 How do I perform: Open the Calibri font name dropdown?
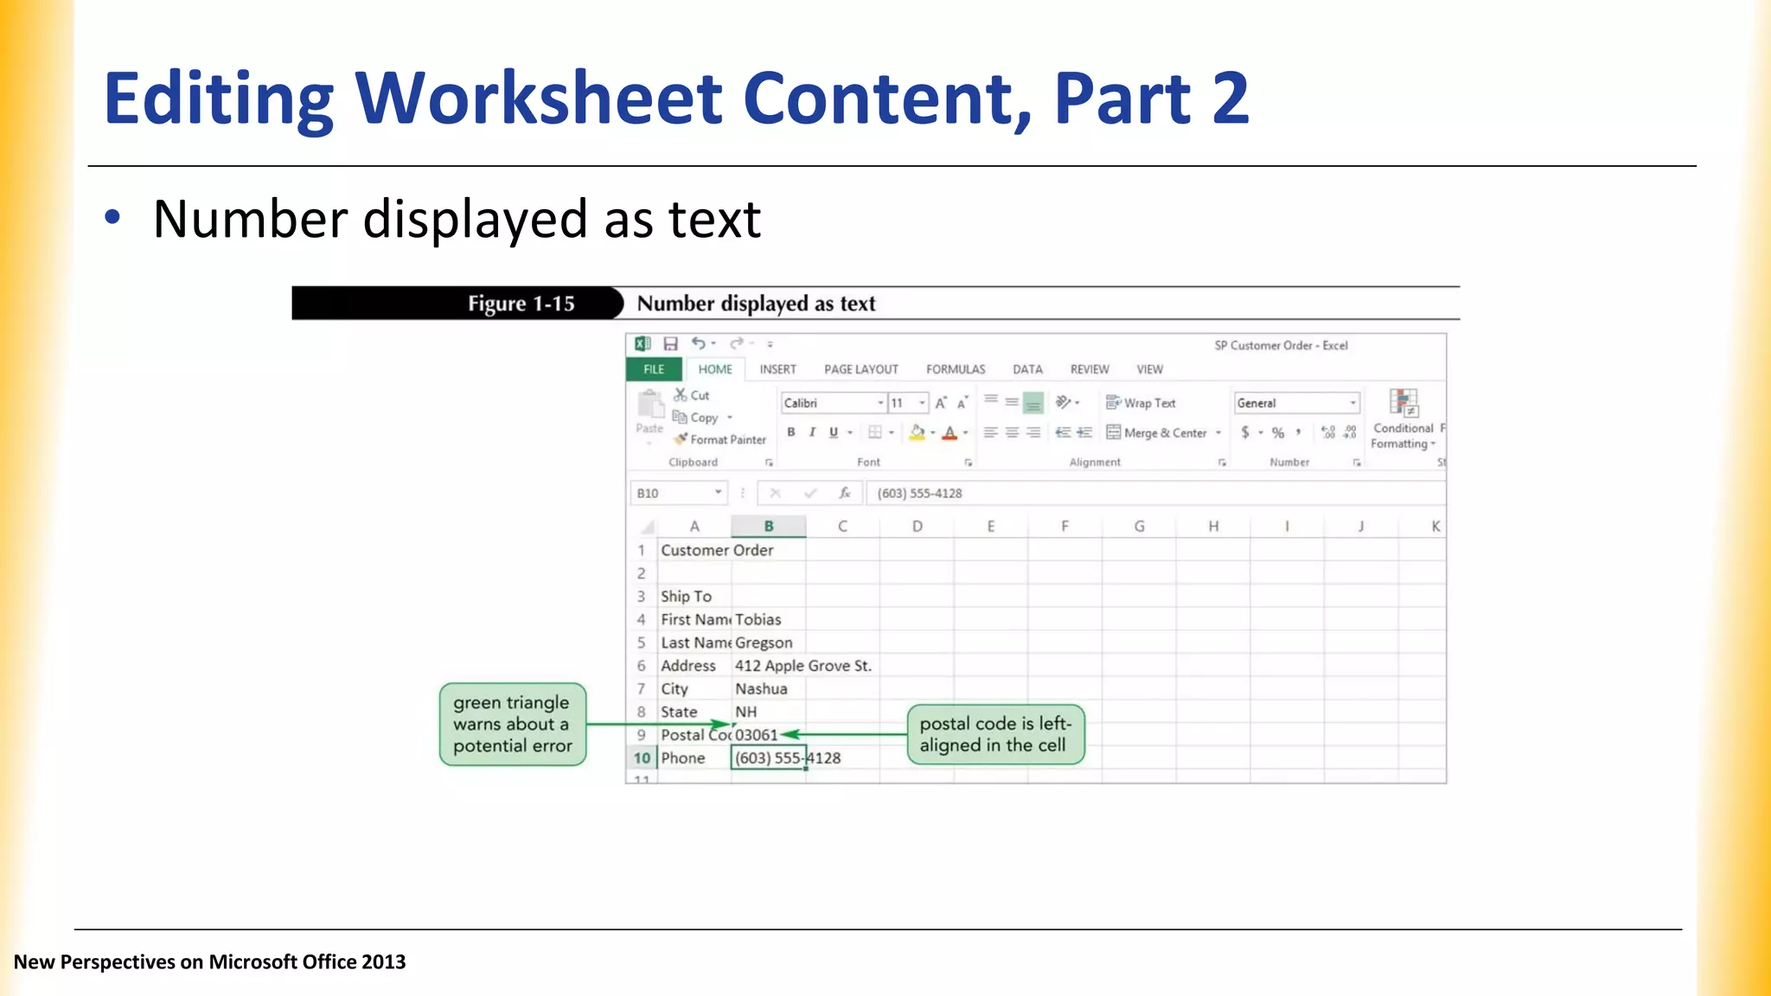click(x=880, y=403)
